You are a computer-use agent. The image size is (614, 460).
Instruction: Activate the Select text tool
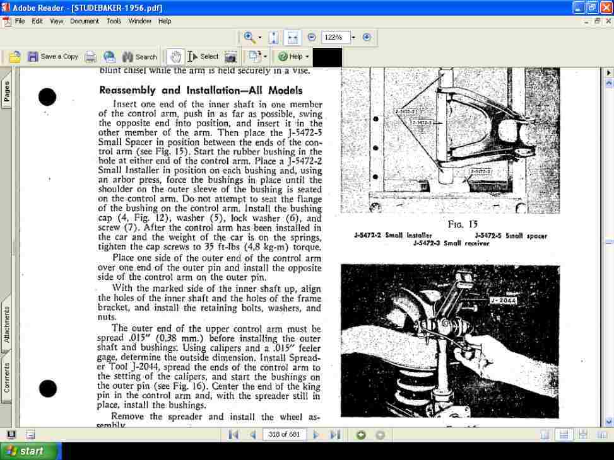coord(203,57)
